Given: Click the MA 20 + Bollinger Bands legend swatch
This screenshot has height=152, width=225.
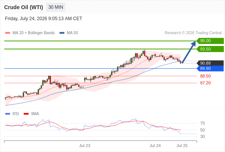Looking at the screenshot, I should click(x=8, y=33).
